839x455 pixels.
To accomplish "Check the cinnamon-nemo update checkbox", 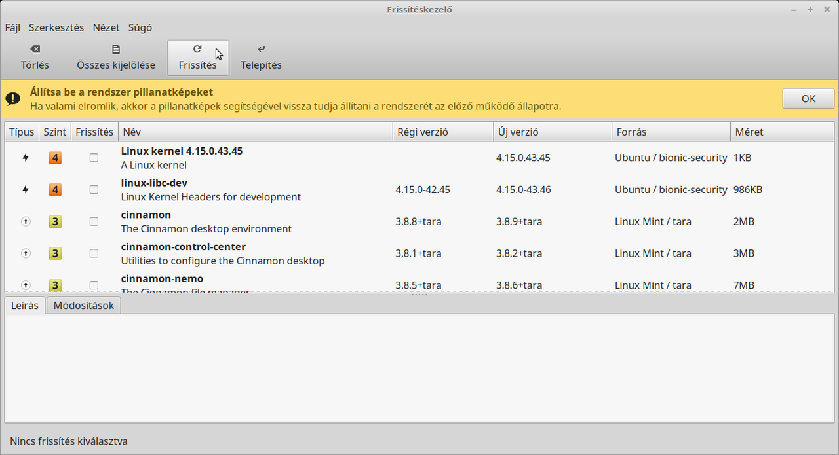I will click(x=94, y=285).
